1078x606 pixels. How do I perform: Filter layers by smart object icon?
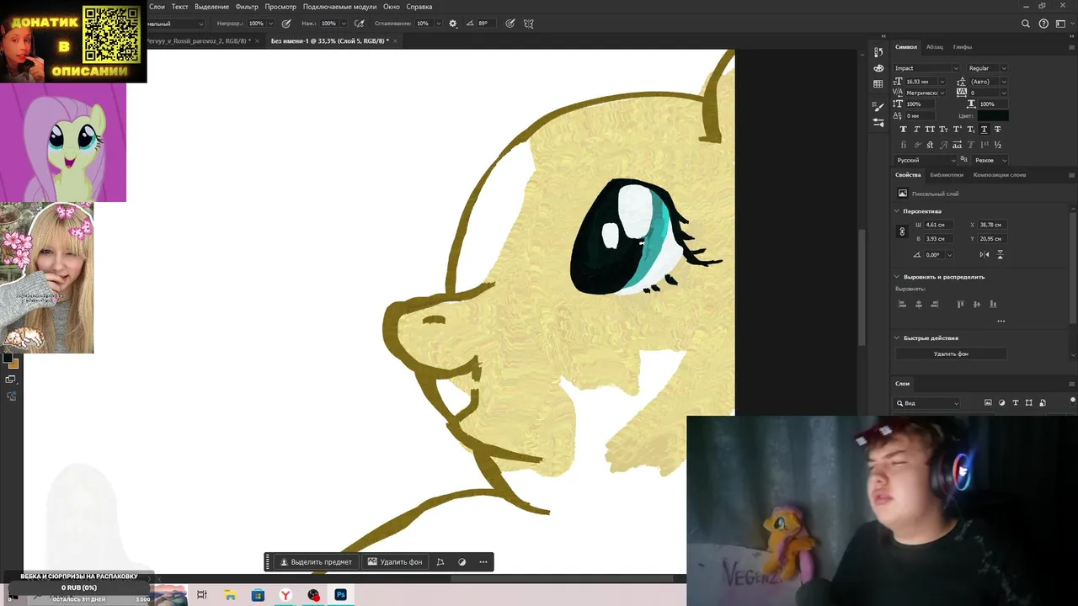click(x=1043, y=403)
